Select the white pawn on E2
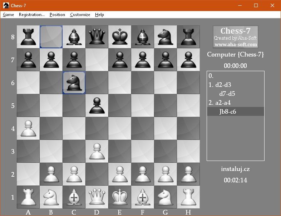 pos(120,174)
